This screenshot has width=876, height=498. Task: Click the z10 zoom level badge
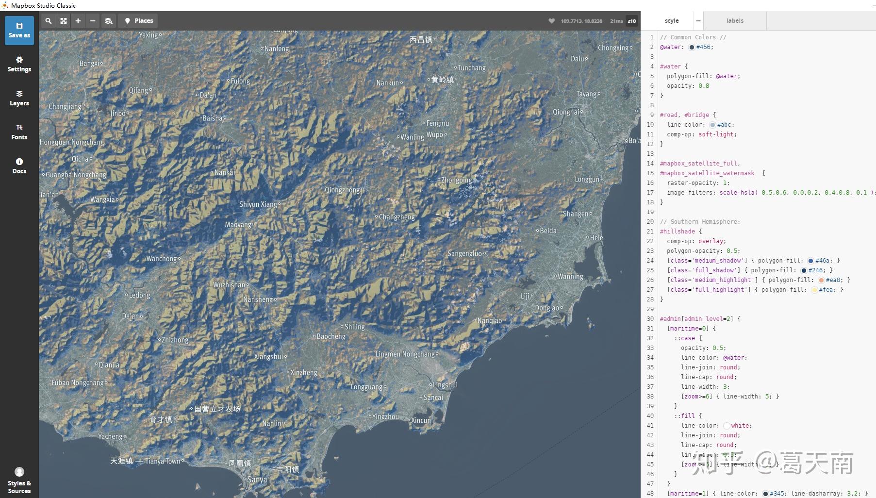click(x=631, y=21)
